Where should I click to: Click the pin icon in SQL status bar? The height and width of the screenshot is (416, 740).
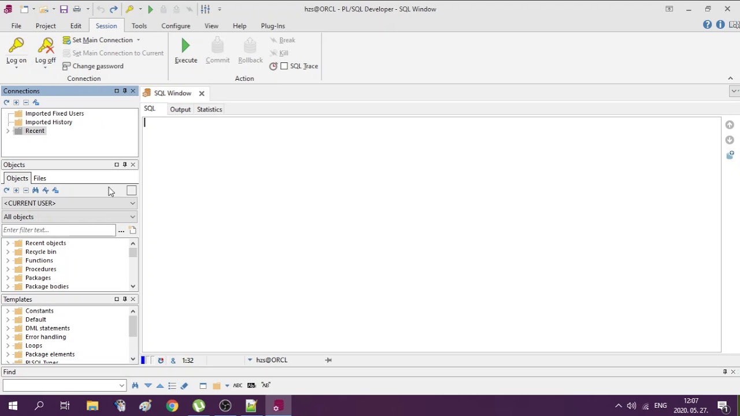[328, 360]
